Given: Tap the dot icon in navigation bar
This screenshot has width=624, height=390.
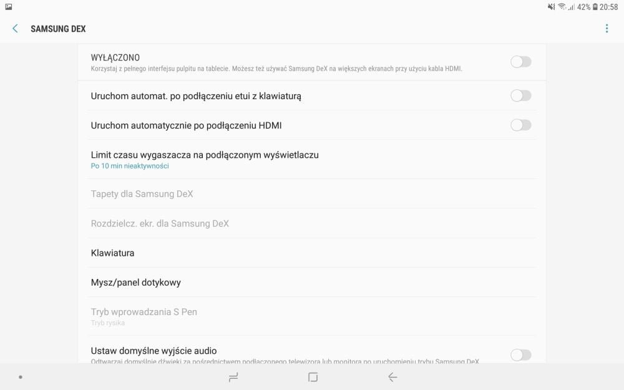Looking at the screenshot, I should (x=21, y=377).
